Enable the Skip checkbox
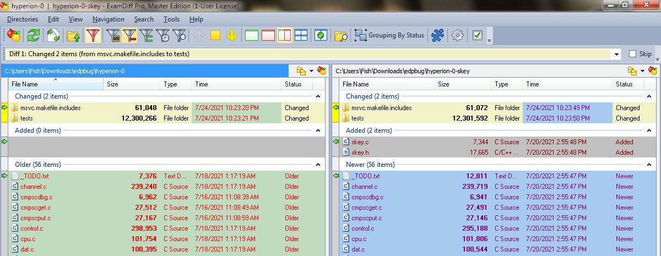The height and width of the screenshot is (256, 661). tap(632, 54)
